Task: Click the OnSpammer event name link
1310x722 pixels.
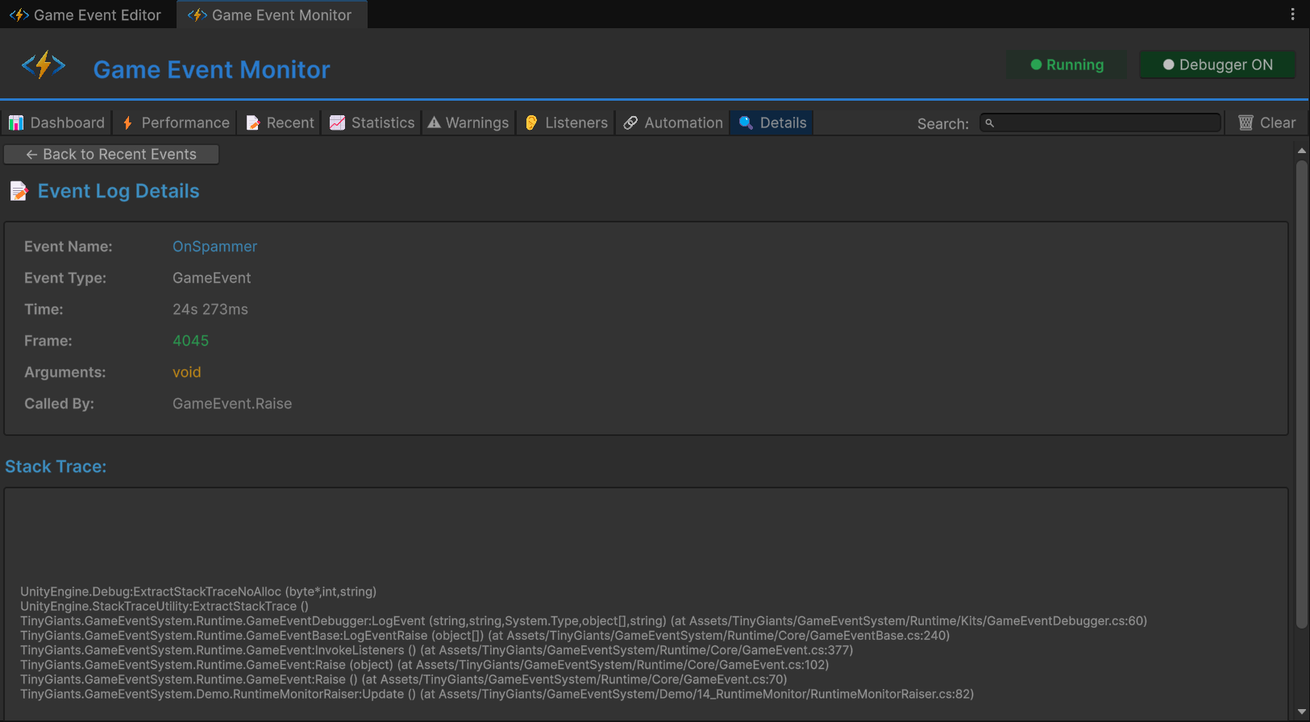Action: click(214, 247)
